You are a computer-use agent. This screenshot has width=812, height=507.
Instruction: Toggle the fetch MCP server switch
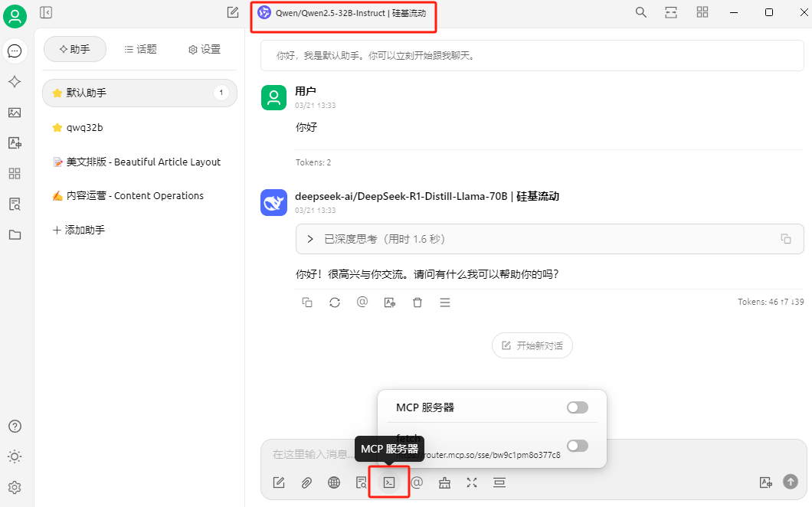578,446
